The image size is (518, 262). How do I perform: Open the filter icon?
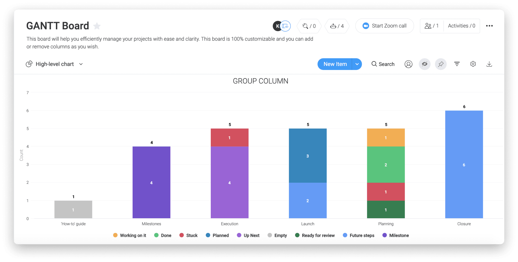pyautogui.click(x=457, y=64)
